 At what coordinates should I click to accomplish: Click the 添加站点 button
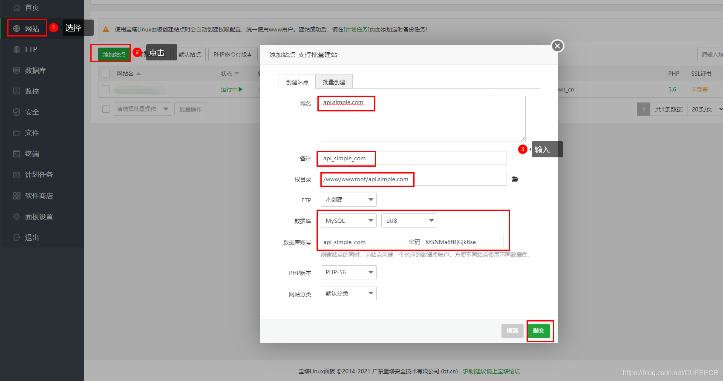(x=114, y=54)
